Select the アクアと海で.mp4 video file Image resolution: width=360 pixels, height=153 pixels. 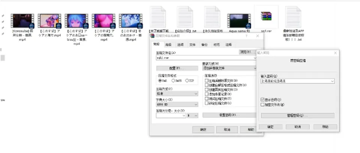(49, 21)
